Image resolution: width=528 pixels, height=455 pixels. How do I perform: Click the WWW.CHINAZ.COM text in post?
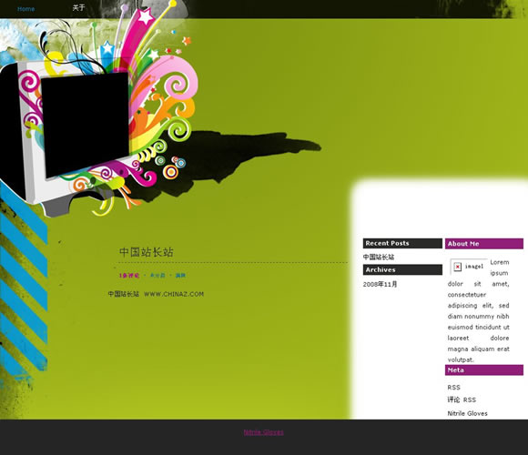point(174,294)
